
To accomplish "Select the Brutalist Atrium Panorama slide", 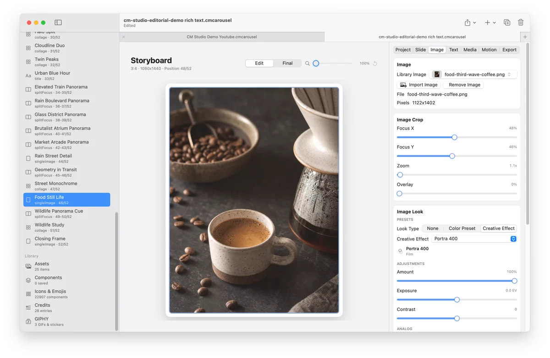I will [67, 131].
